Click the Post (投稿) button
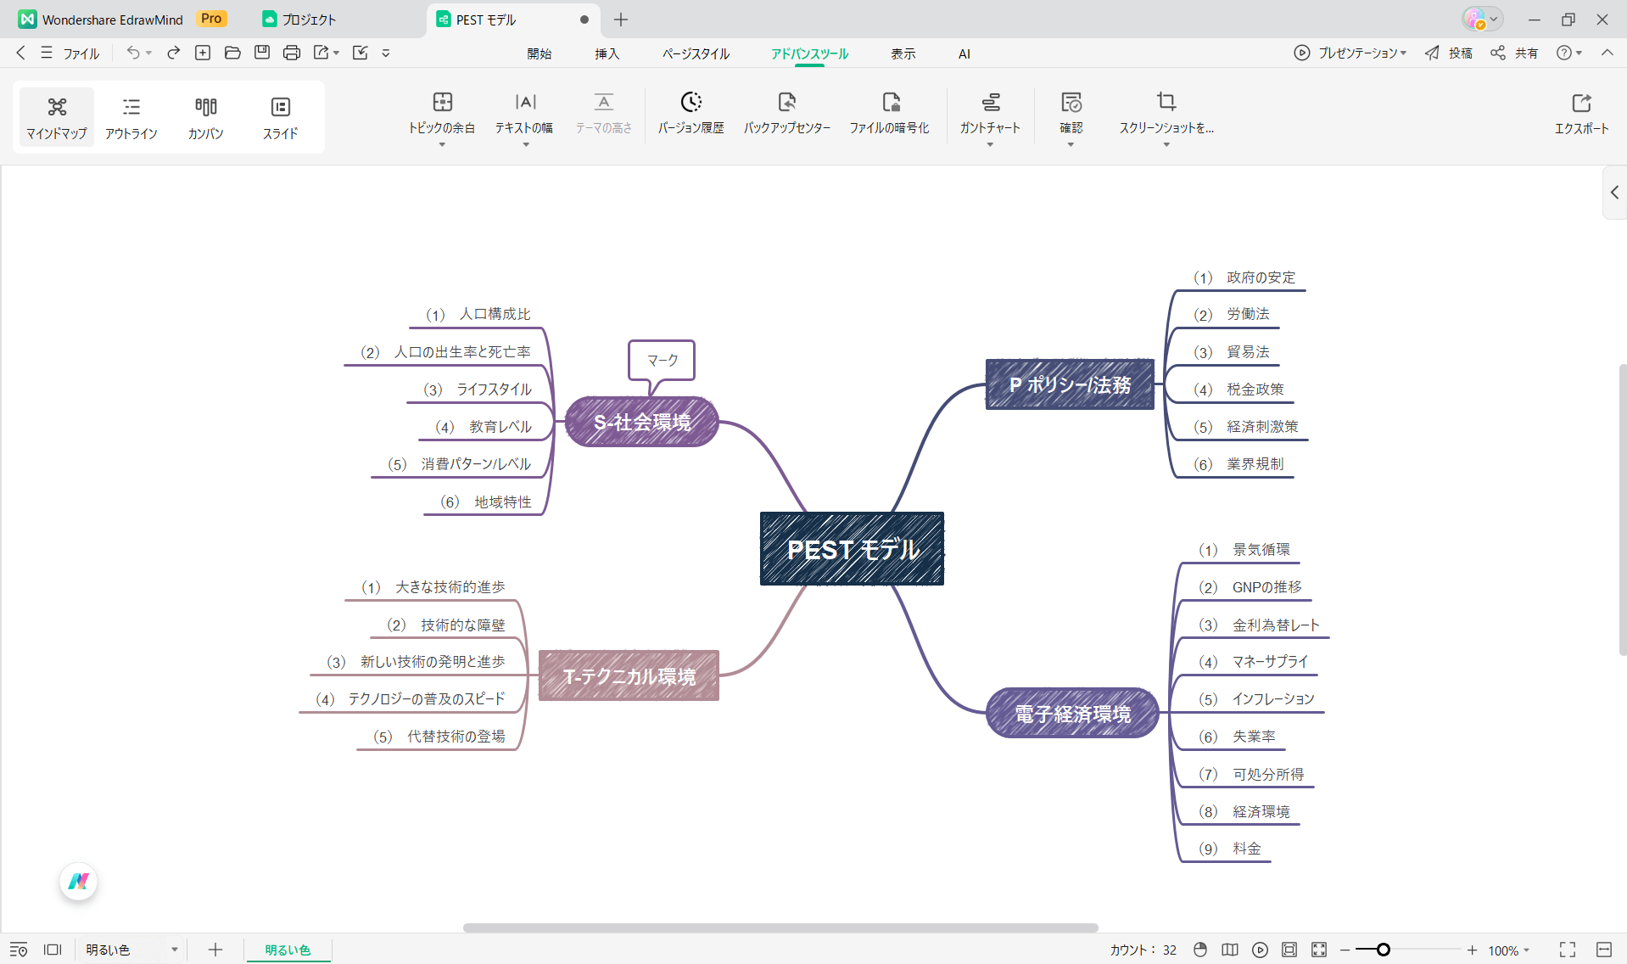The image size is (1627, 964). click(1449, 53)
